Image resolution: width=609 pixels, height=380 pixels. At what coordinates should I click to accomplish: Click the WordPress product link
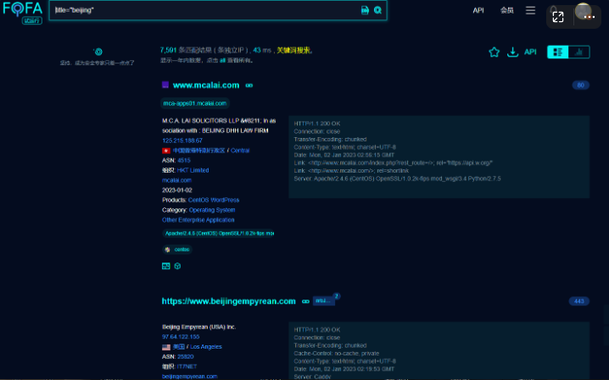point(225,200)
